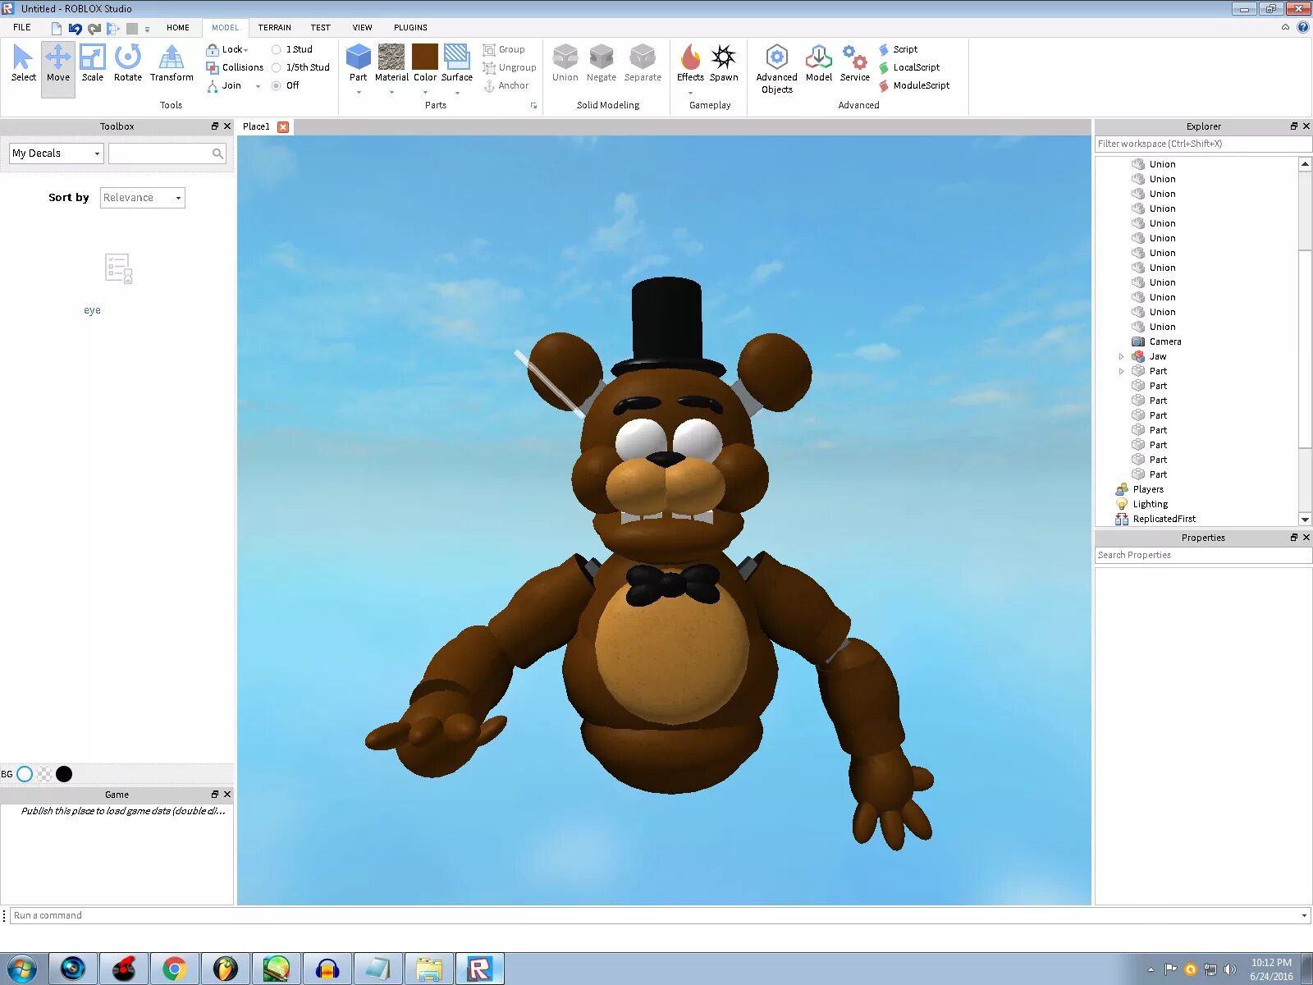
Task: Choose the white toolbox background circle
Action: (x=25, y=774)
